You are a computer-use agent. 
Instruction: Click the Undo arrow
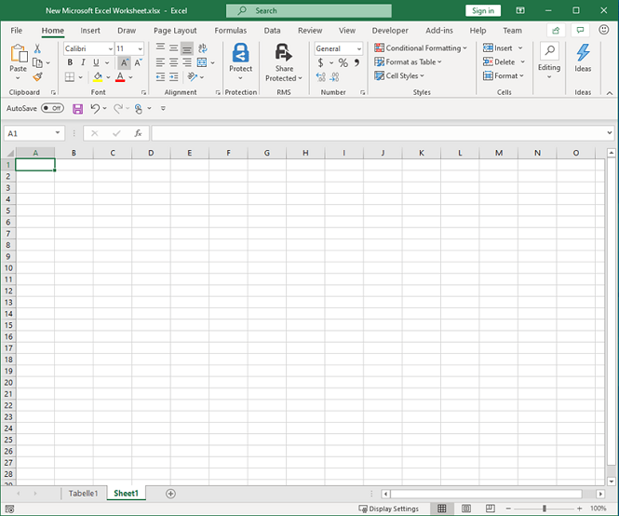(x=95, y=108)
